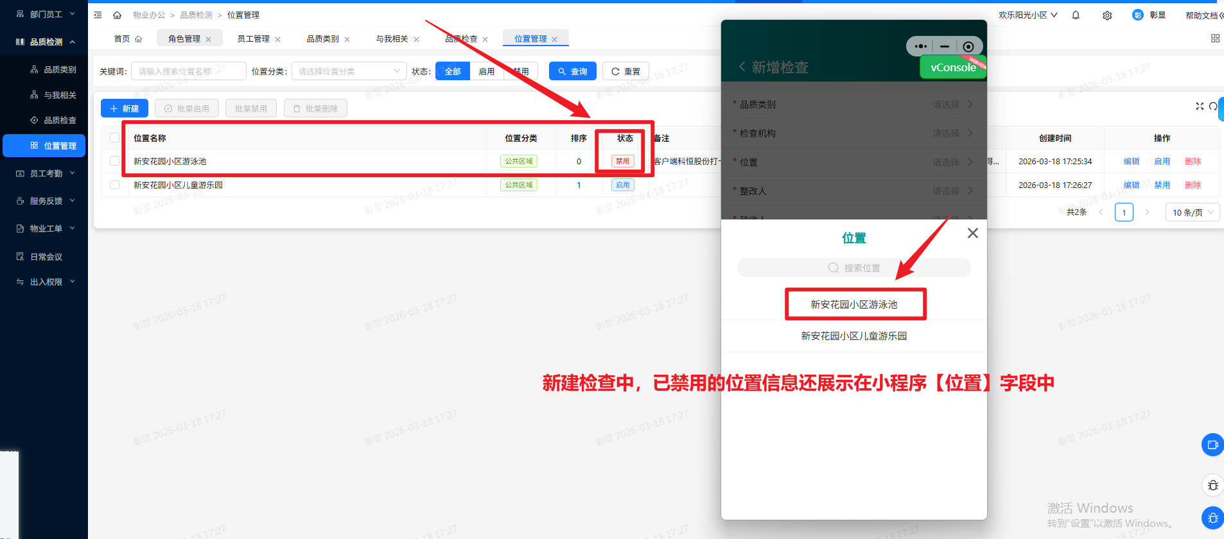Screen dimensions: 1224x539
Task: Go to previous page arrow in pagination
Action: (x=1101, y=212)
